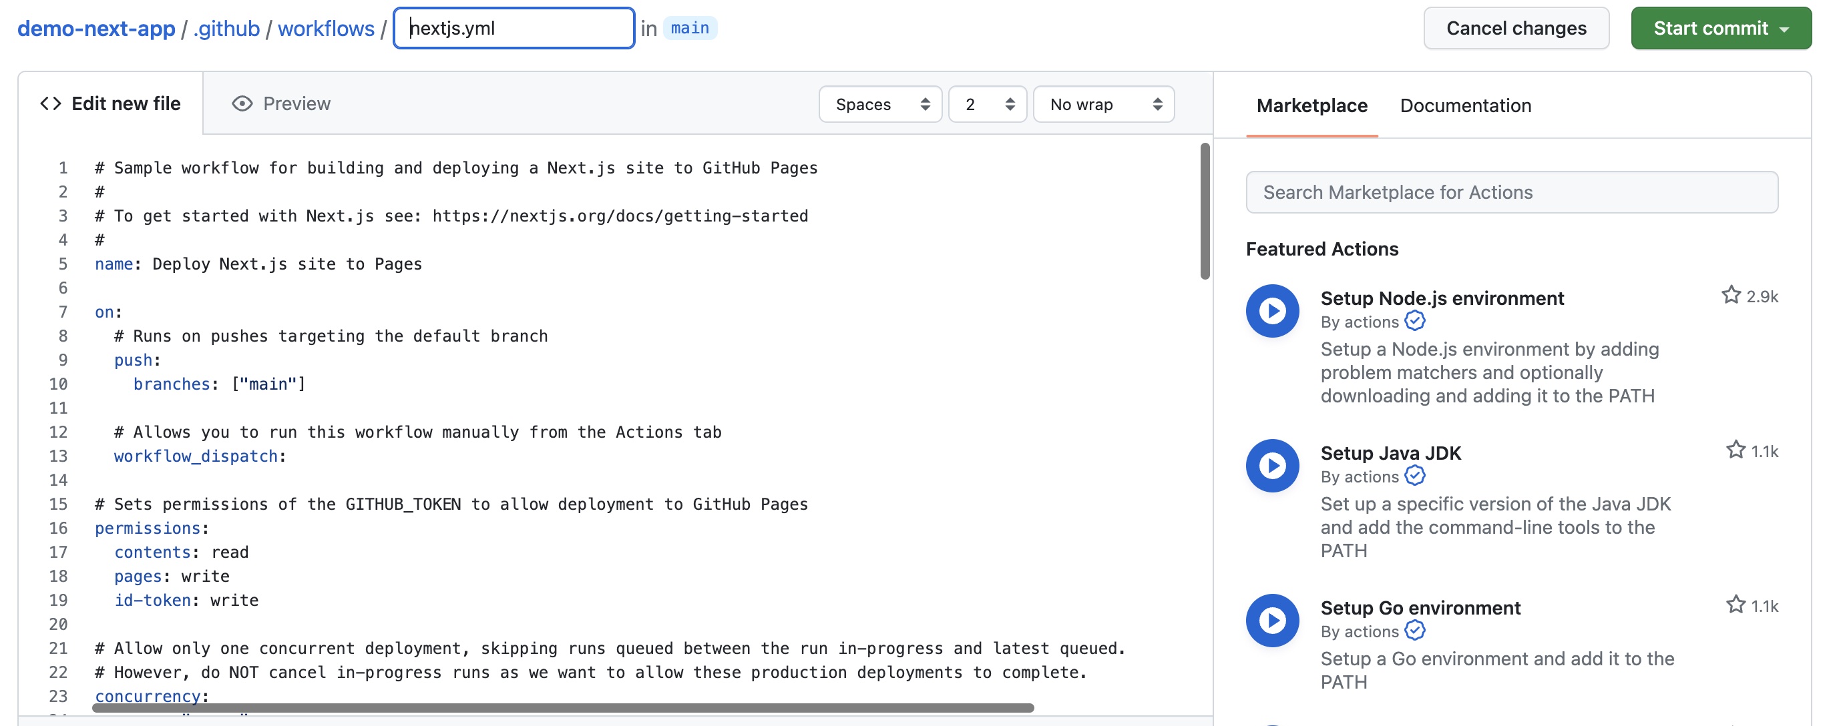Screen dimensions: 1835x726
Task: Click the verified badge under Setup Node.js environment
Action: coord(1416,321)
